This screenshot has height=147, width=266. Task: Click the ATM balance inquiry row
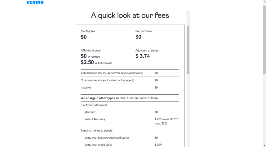point(130,73)
